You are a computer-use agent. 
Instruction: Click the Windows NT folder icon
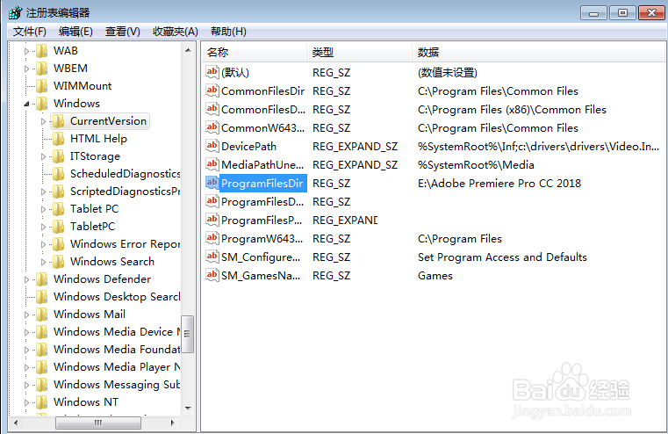(x=42, y=402)
